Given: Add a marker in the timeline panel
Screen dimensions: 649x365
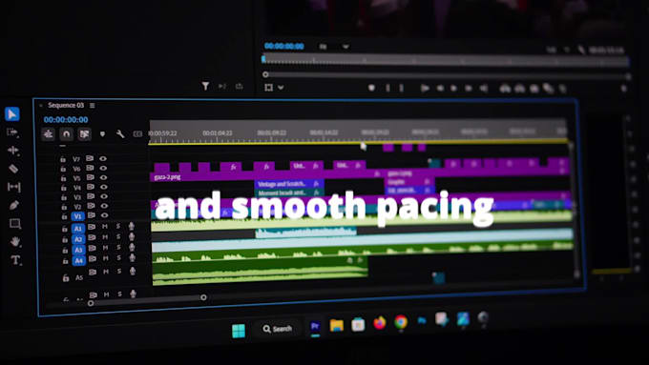Looking at the screenshot, I should point(102,134).
